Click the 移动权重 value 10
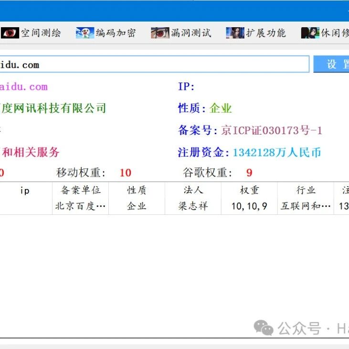The image size is (349, 349). 126,173
